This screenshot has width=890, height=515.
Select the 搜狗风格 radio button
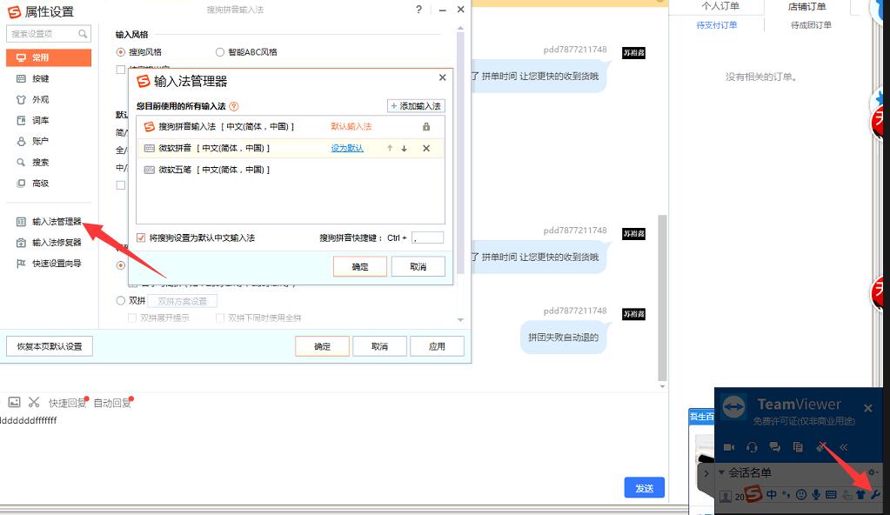pyautogui.click(x=120, y=52)
